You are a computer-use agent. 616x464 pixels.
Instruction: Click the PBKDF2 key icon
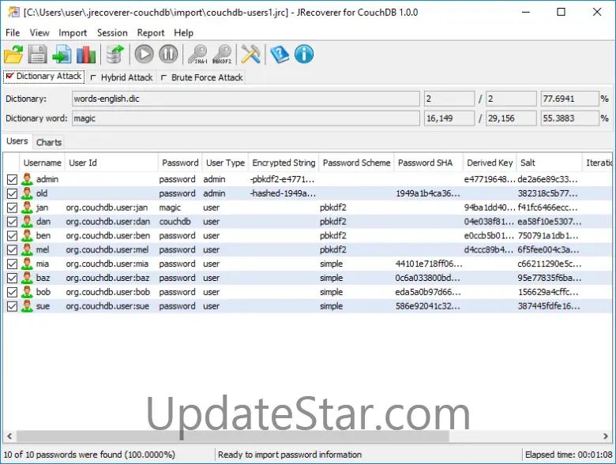[222, 54]
